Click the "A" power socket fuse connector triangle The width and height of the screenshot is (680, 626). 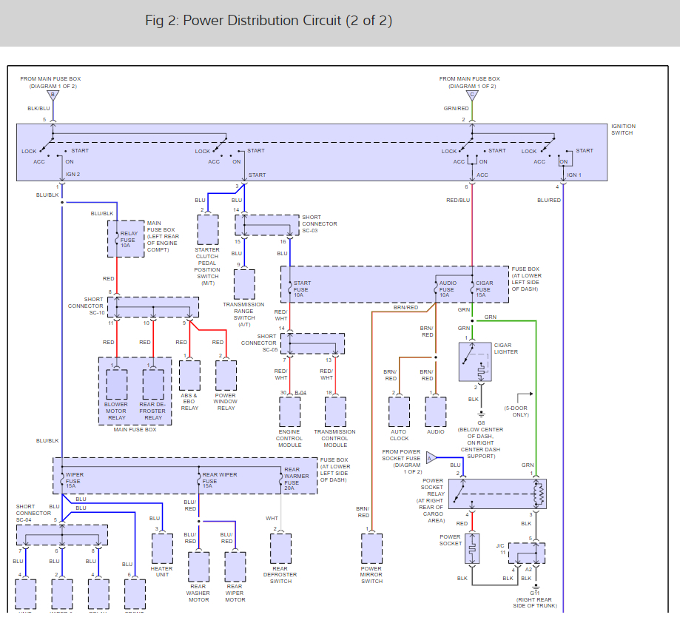432,457
